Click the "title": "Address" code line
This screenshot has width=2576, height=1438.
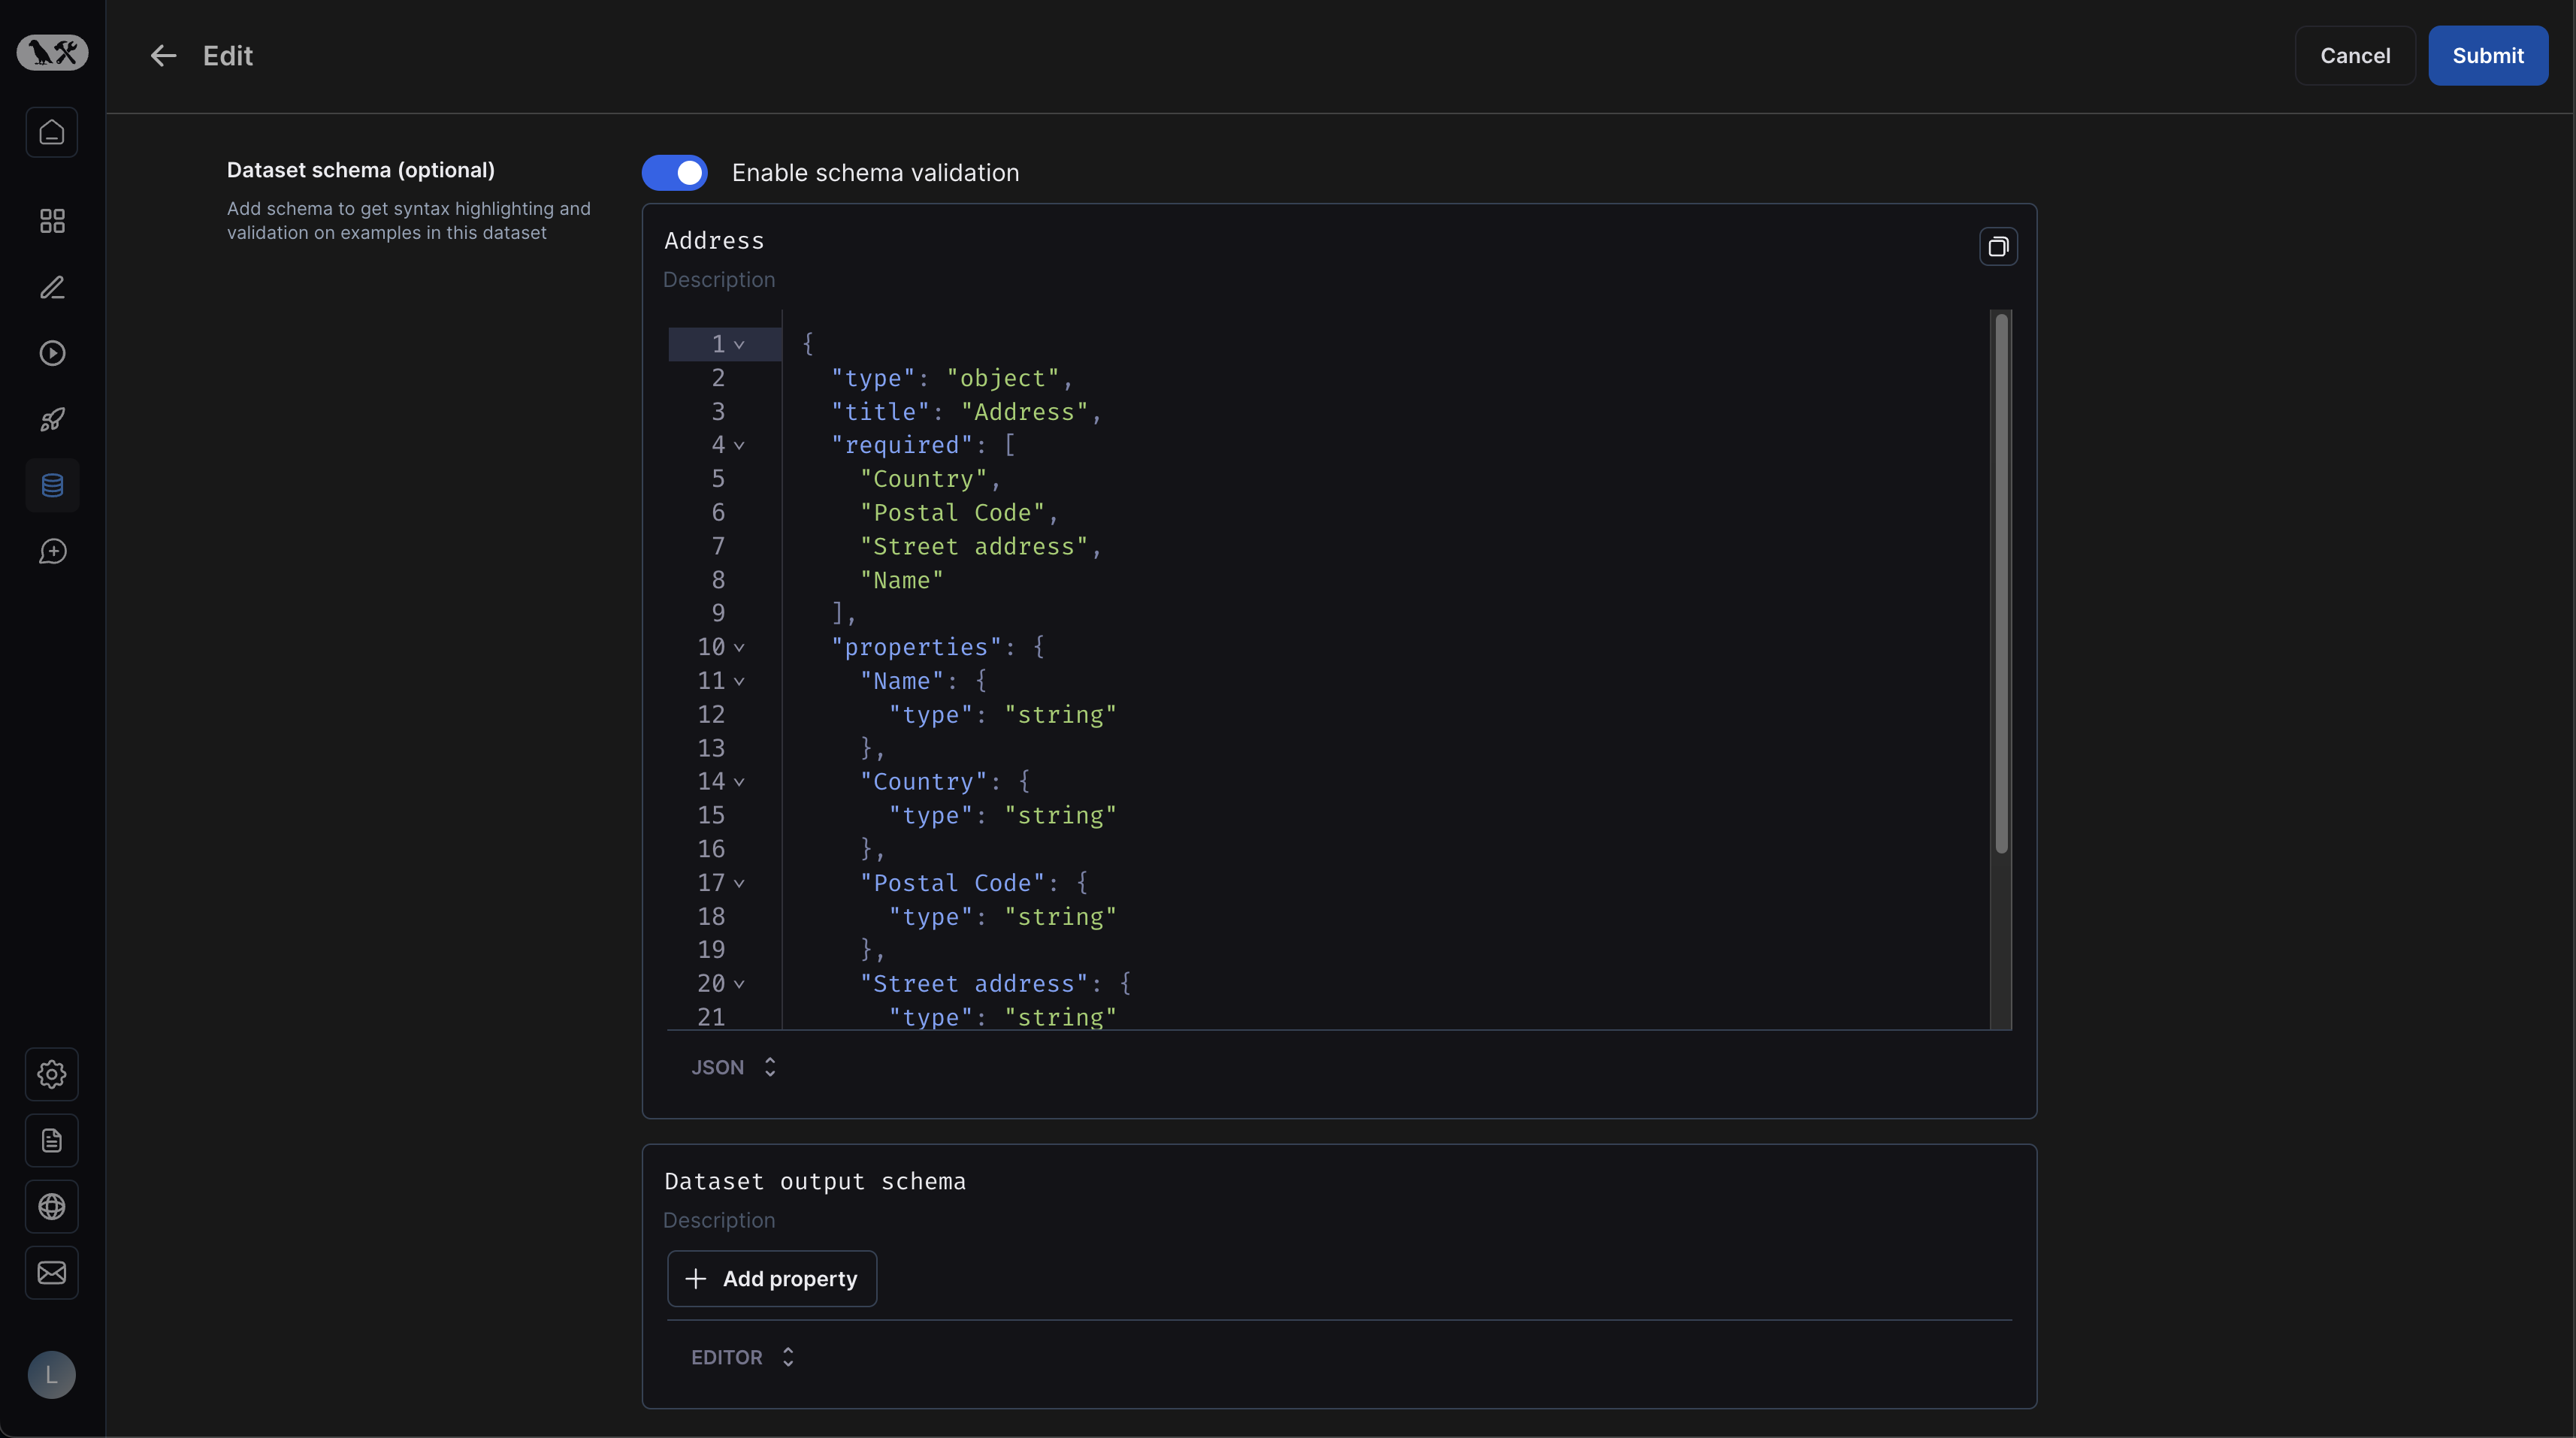[x=966, y=412]
